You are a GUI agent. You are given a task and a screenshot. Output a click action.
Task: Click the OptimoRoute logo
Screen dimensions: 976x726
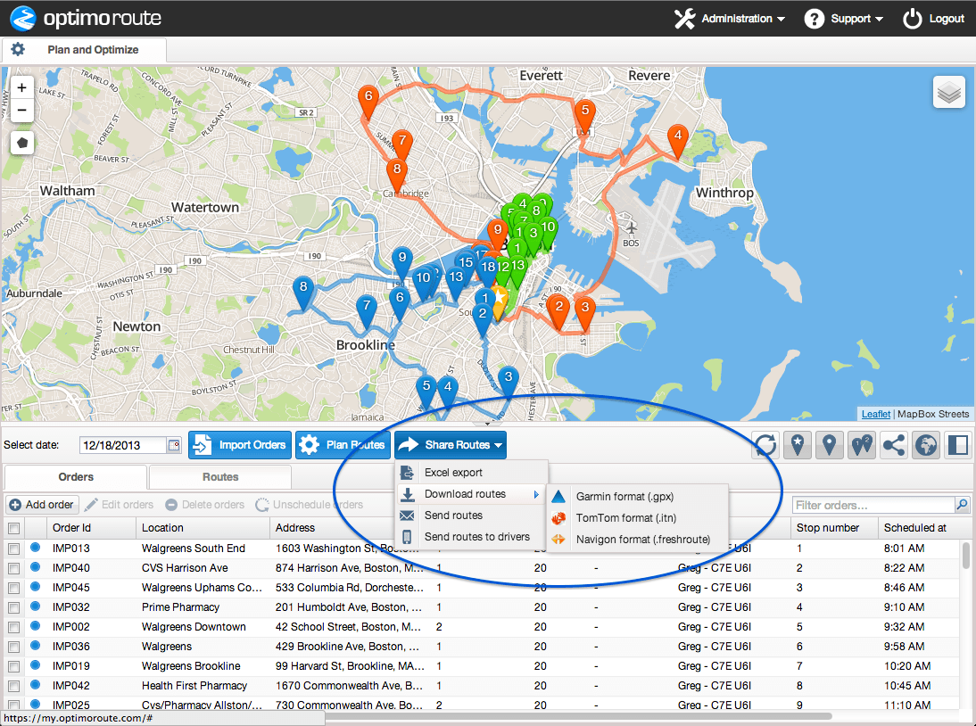[86, 18]
